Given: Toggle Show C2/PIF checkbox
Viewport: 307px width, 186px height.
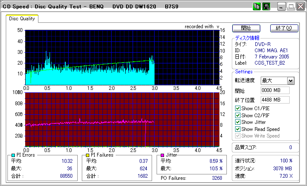Looking at the screenshot, I should (238, 115).
